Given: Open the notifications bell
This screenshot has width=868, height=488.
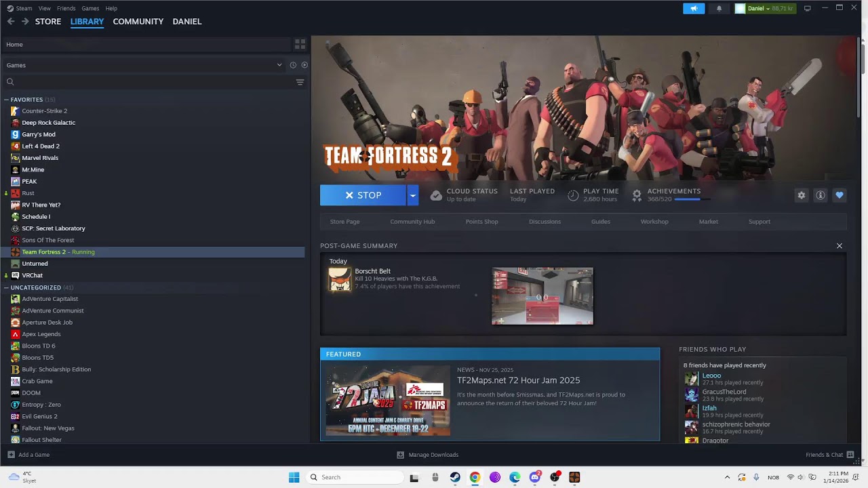Looking at the screenshot, I should coord(719,8).
